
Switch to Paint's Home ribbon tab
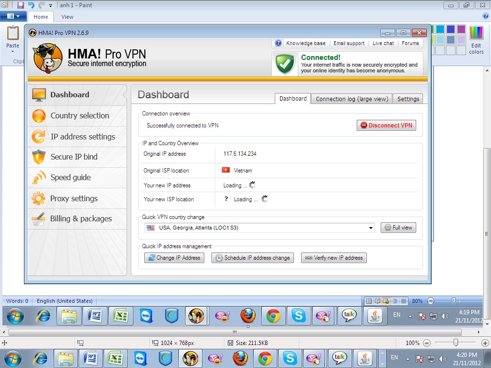pyautogui.click(x=41, y=17)
